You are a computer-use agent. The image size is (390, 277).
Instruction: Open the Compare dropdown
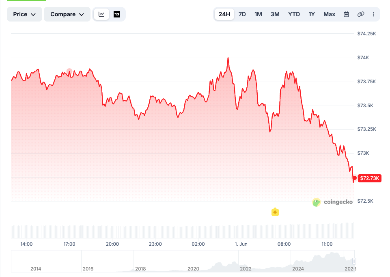click(x=67, y=14)
